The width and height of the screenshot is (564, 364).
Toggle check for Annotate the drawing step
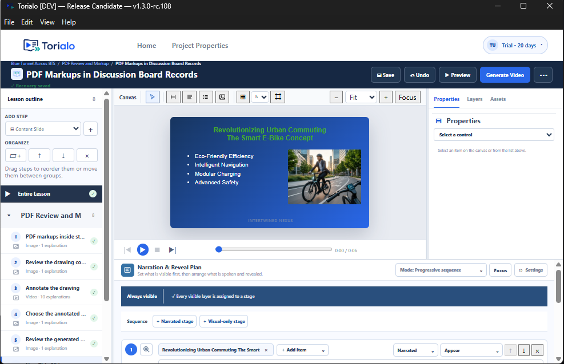point(94,292)
